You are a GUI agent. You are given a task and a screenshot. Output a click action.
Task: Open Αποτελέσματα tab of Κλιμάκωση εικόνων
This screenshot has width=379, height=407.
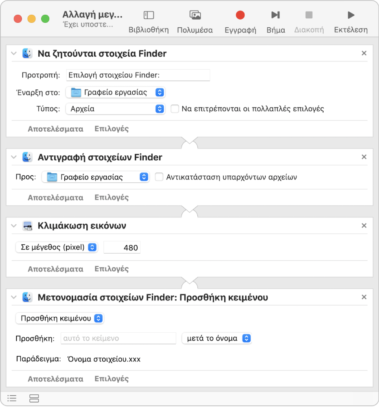pyautogui.click(x=55, y=269)
